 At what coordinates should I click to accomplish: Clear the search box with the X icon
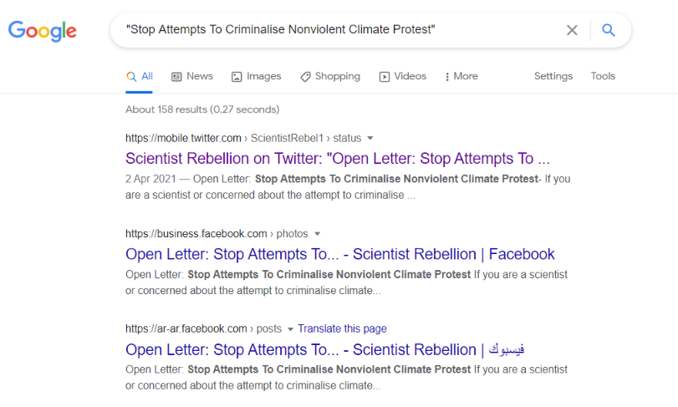pyautogui.click(x=572, y=30)
